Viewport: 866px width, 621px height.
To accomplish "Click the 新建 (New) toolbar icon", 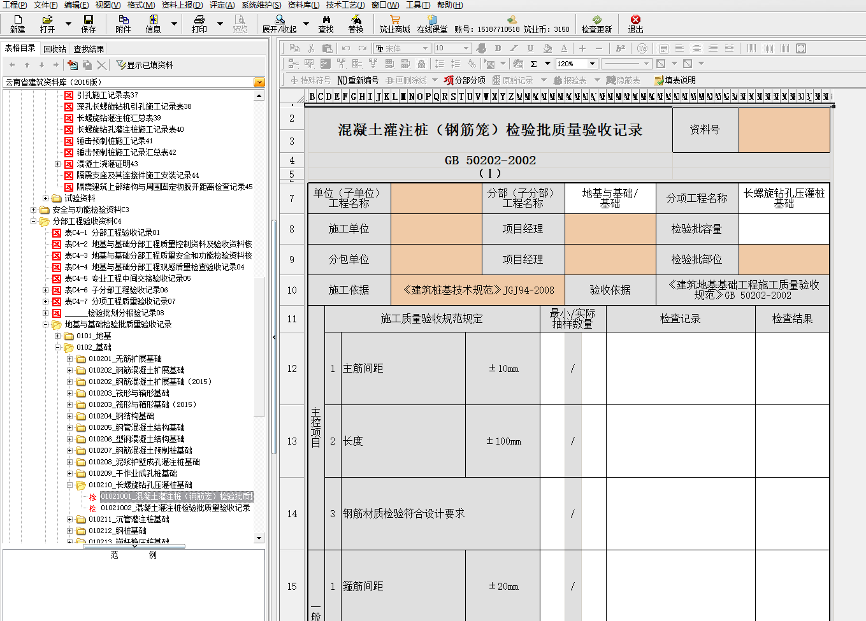I will pyautogui.click(x=18, y=24).
